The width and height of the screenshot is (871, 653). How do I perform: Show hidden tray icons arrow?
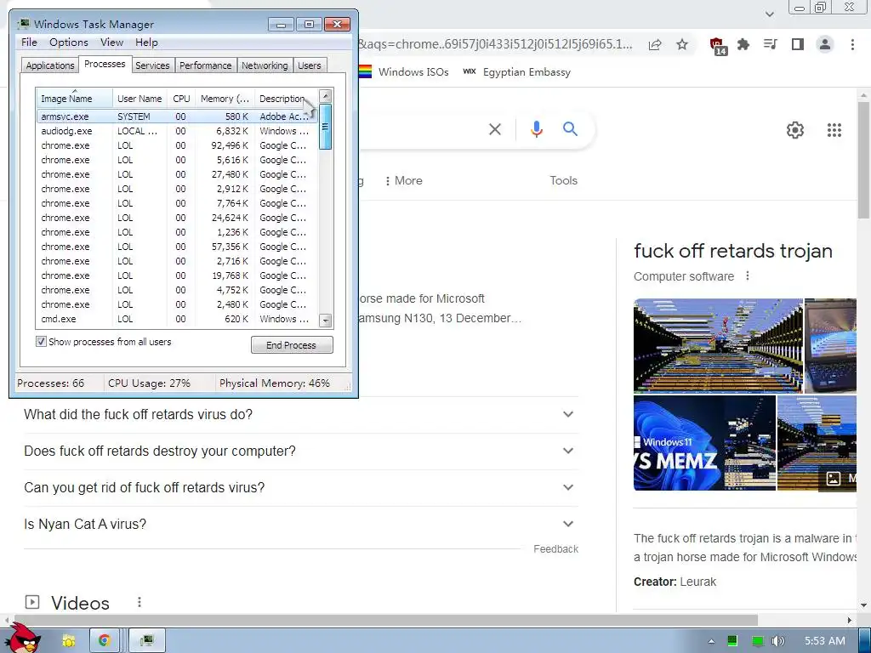coord(711,641)
